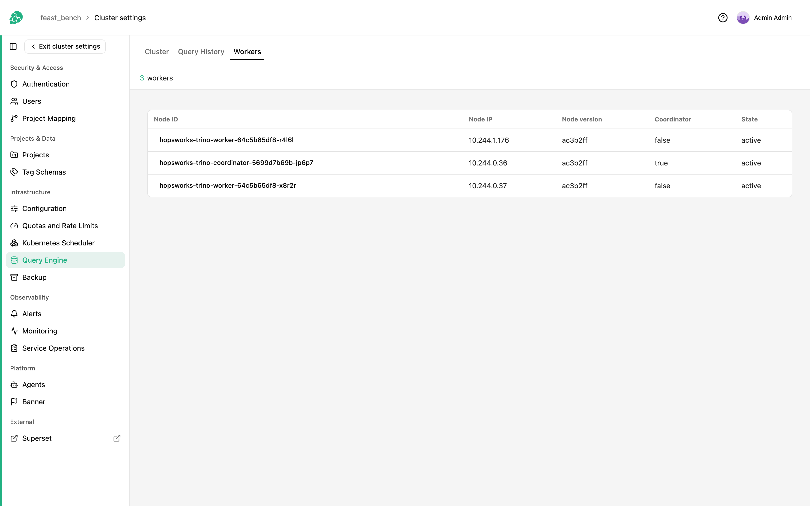Select worker row ending in x8r2r
This screenshot has width=810, height=506.
(470, 186)
